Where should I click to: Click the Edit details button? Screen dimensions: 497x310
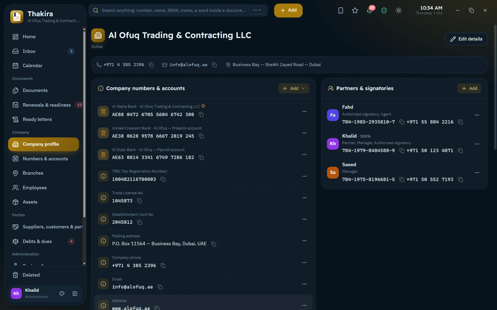(466, 39)
